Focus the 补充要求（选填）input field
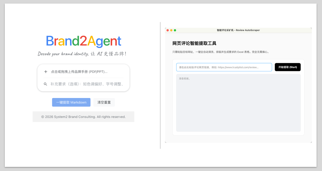Screen dimensions: 322x171 coord(87,84)
